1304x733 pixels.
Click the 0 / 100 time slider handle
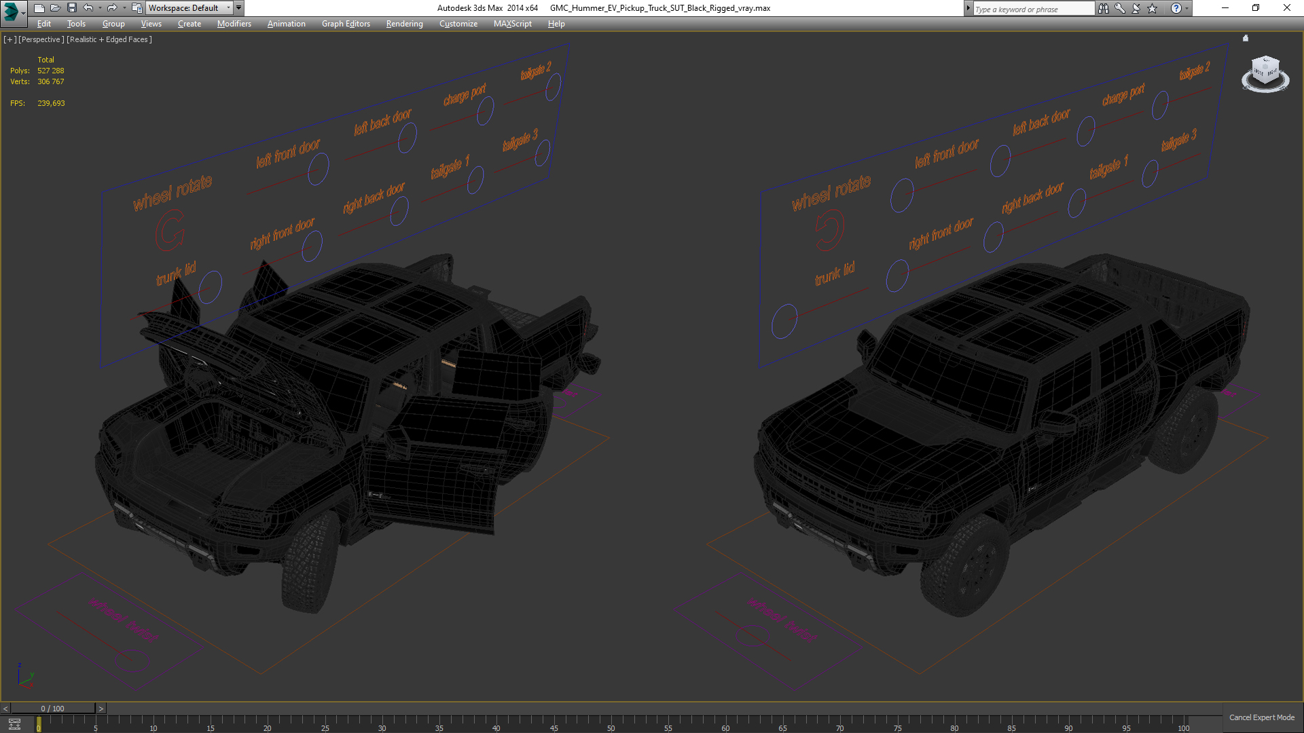[53, 709]
